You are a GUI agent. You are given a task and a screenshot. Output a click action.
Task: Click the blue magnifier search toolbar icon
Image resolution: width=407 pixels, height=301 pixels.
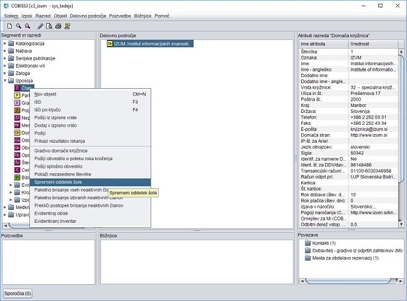(19, 26)
